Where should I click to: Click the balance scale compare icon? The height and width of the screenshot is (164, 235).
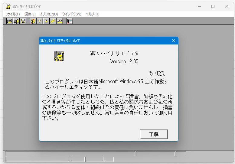coord(60,21)
